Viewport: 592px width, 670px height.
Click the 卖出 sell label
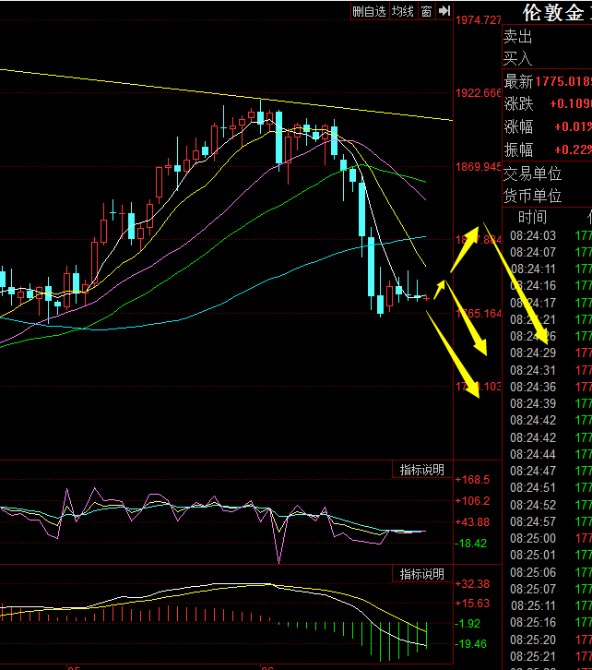tap(517, 37)
